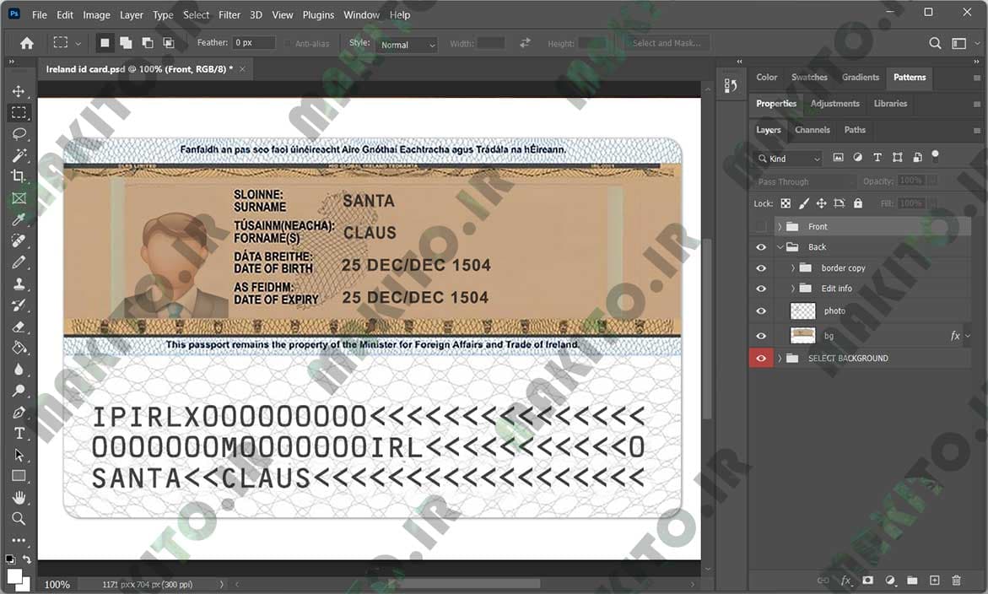Viewport: 988px width, 594px height.
Task: Select the Paint Bucket tool
Action: (x=19, y=348)
